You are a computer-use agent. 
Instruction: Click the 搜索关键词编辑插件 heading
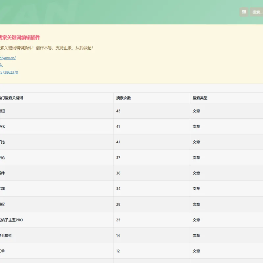pos(20,37)
